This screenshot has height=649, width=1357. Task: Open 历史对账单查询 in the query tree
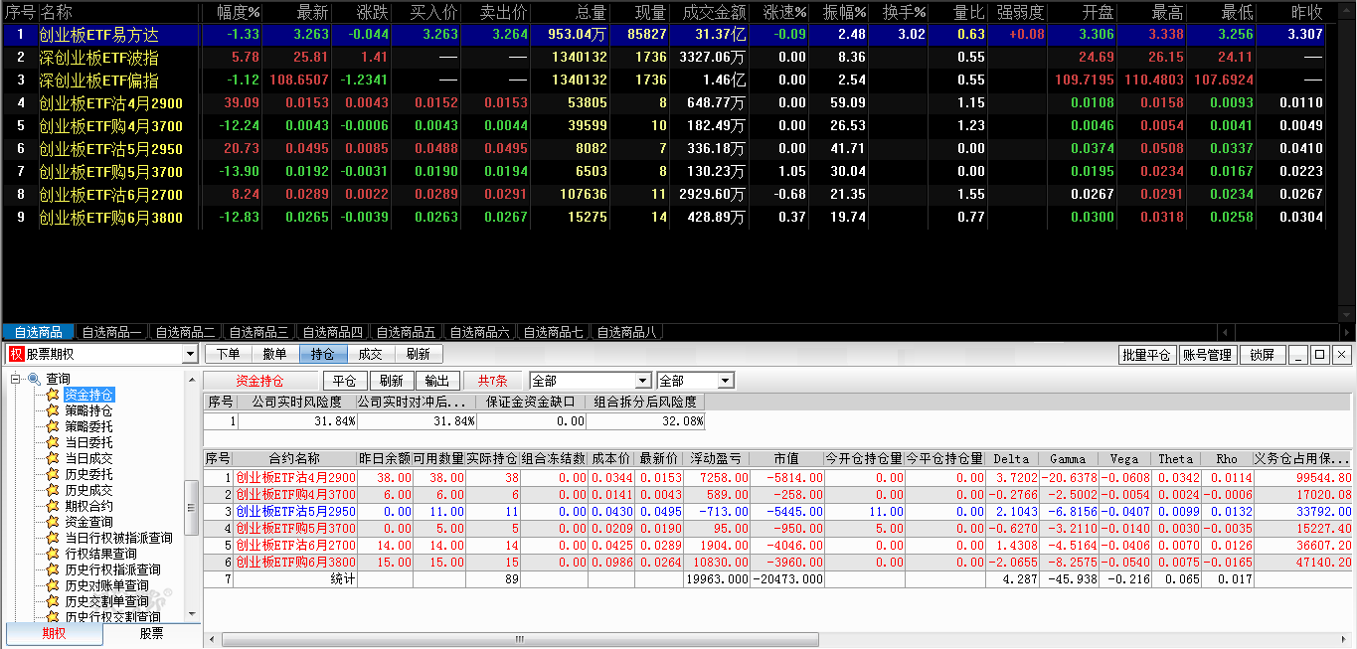(x=106, y=585)
